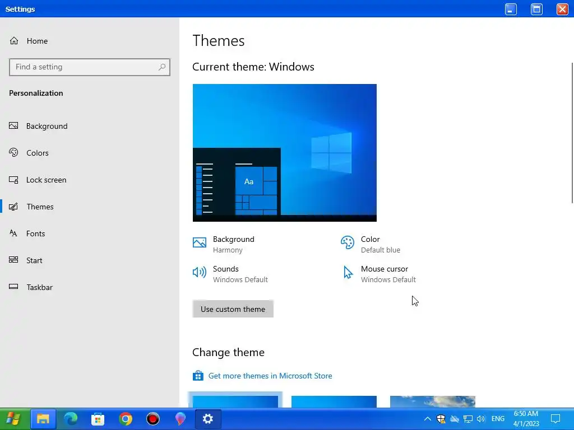Click the Taskbar icon in sidebar
Image resolution: width=574 pixels, height=430 pixels.
point(13,287)
